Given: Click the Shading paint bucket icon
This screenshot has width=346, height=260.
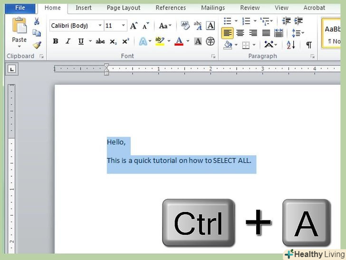Looking at the screenshot, I should click(x=228, y=45).
